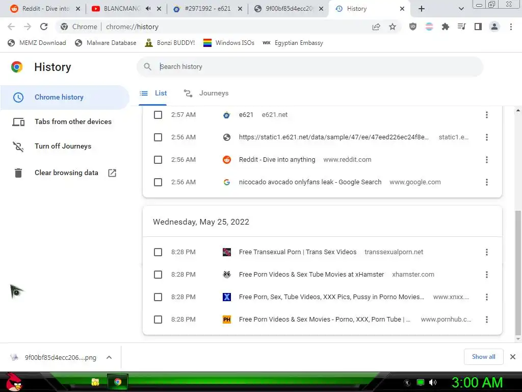Open the three-dot menu for the static1.e621 entry

487,137
